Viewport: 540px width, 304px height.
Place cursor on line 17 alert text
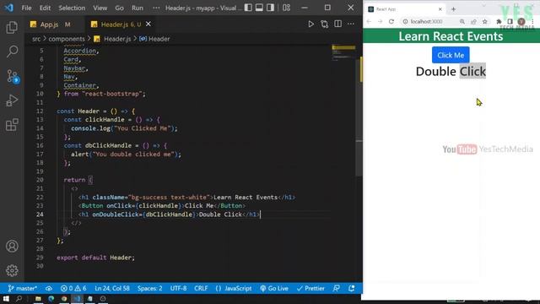click(126, 154)
